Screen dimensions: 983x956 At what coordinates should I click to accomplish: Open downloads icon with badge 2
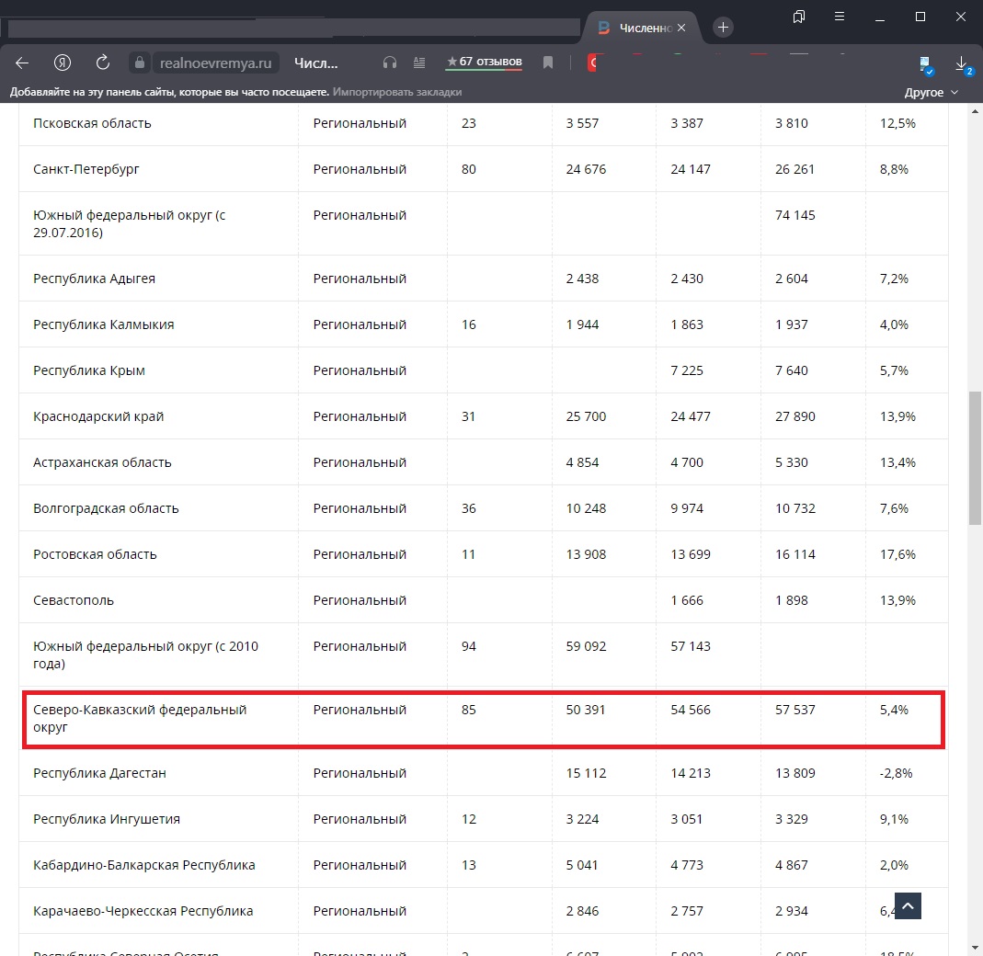pos(963,64)
